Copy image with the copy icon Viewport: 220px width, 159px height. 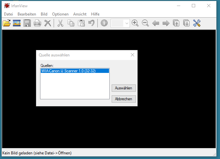[71, 23]
